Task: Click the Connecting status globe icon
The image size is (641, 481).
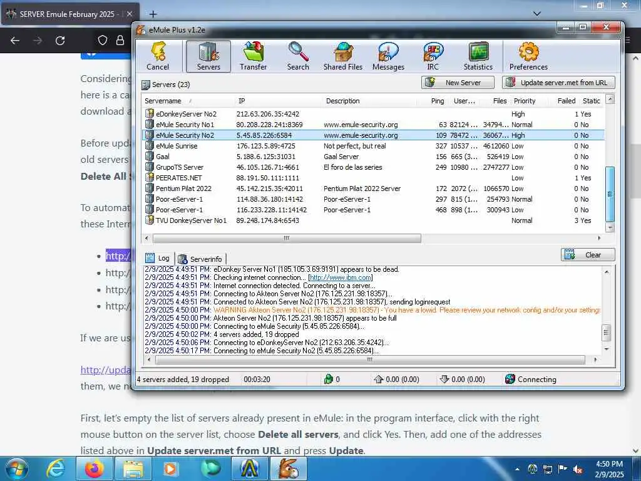Action: 510,379
